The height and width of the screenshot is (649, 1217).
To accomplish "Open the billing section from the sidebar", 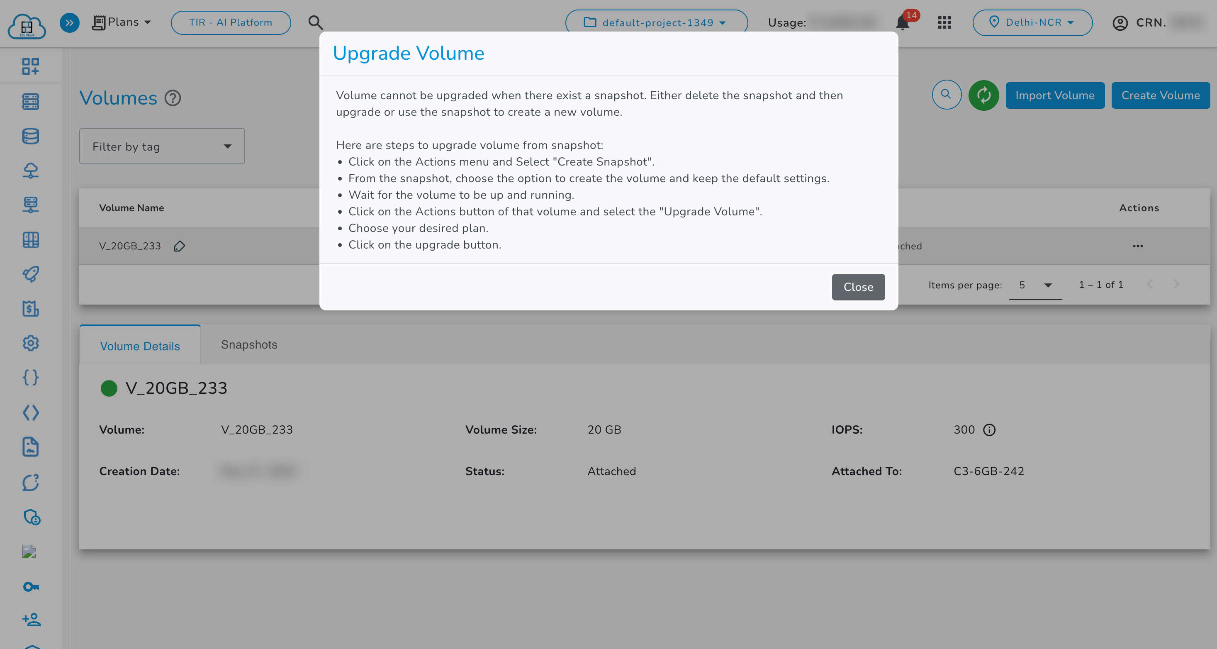I will [x=30, y=309].
